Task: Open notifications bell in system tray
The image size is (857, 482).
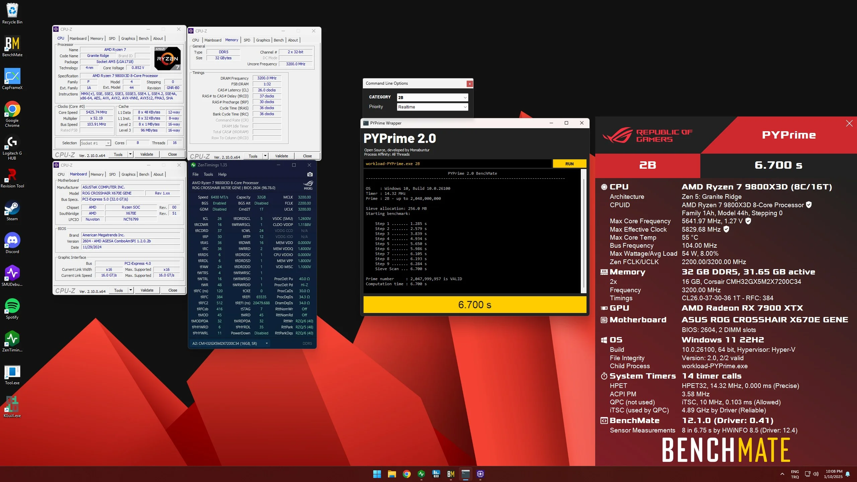Action: pos(848,474)
